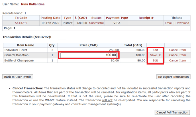Screen dimensions: 196x117
Task: Click the posting date 06 Feb 2025
Action: click(x=50, y=23)
